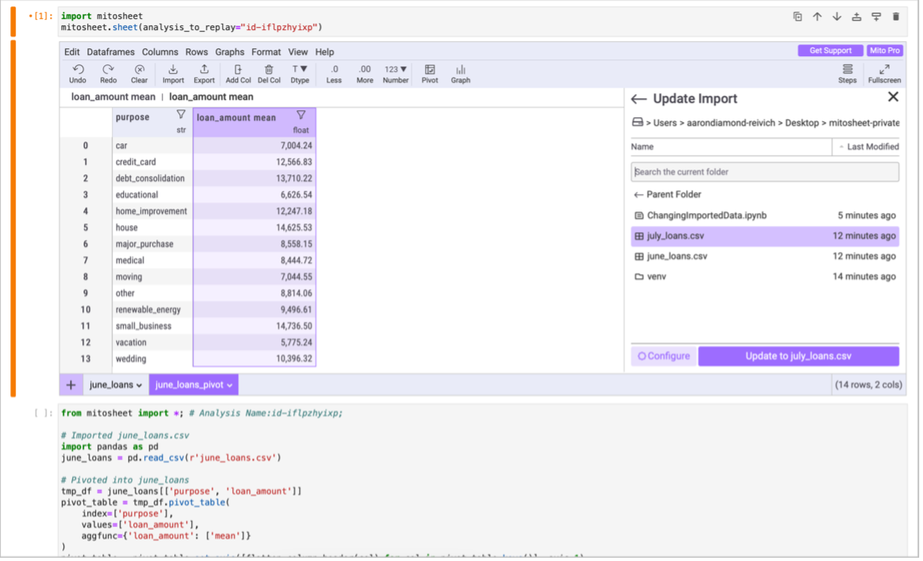Open june_loans_pivot tab dropdown arrow

[x=230, y=385]
